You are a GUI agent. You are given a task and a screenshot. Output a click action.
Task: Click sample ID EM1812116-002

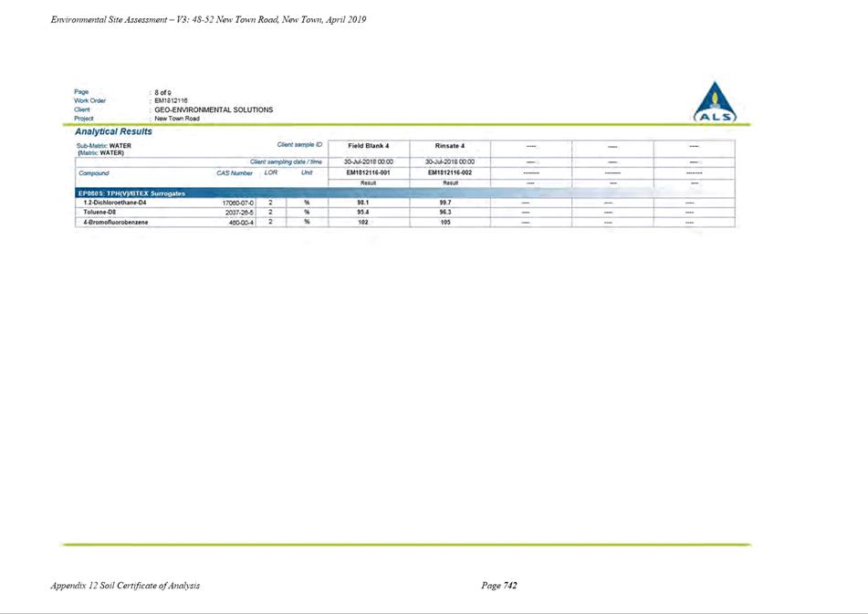[449, 172]
